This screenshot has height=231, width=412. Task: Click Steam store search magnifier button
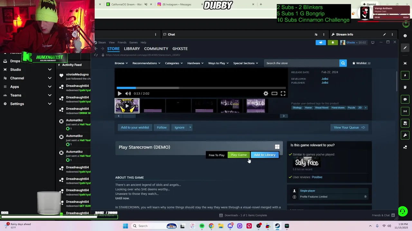click(343, 63)
